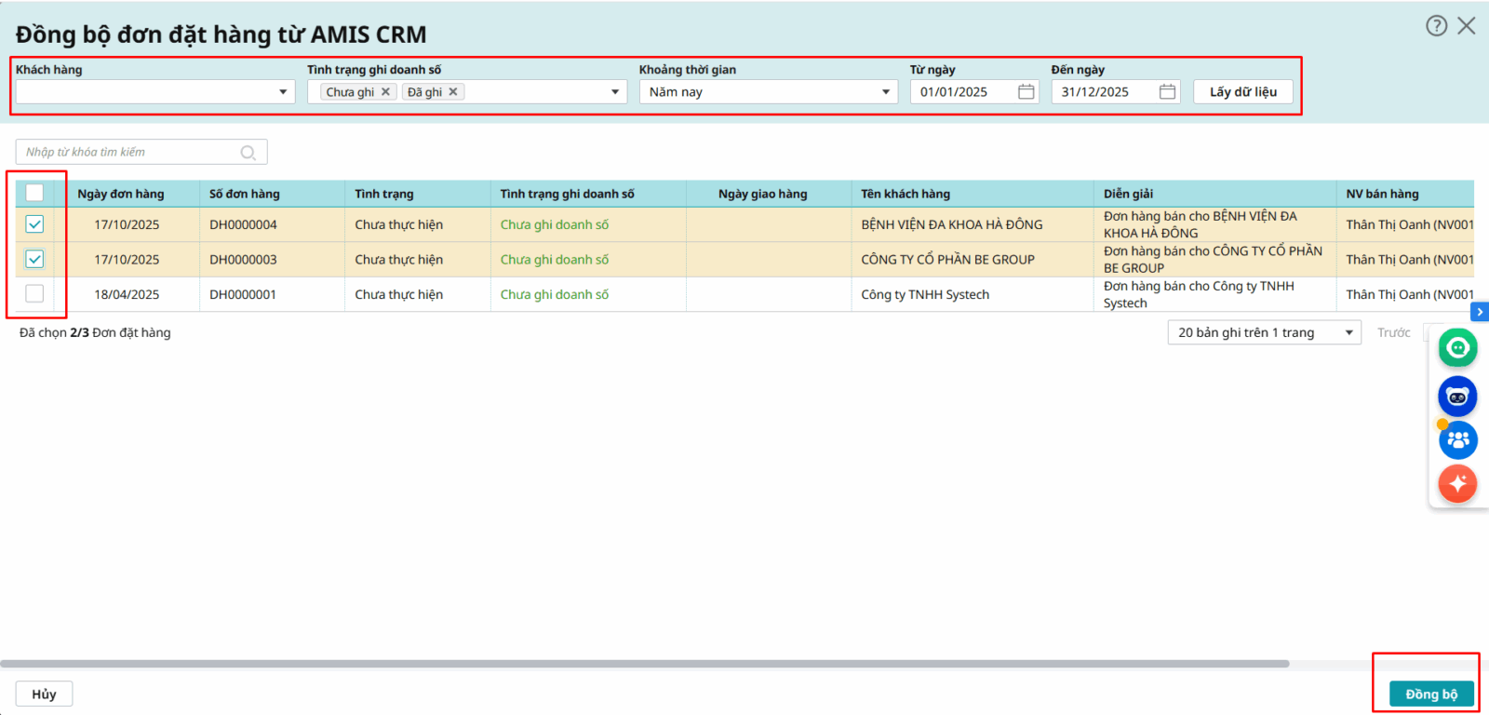Click the search magnifier icon
This screenshot has height=715, width=1489.
pyautogui.click(x=248, y=153)
